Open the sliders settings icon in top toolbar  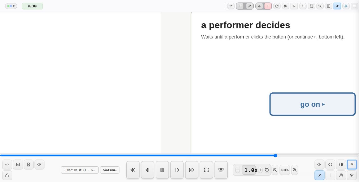coord(231,6)
